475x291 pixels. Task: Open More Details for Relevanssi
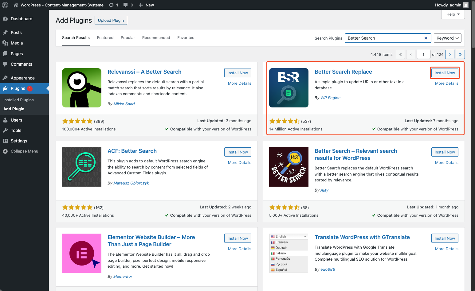coord(239,83)
